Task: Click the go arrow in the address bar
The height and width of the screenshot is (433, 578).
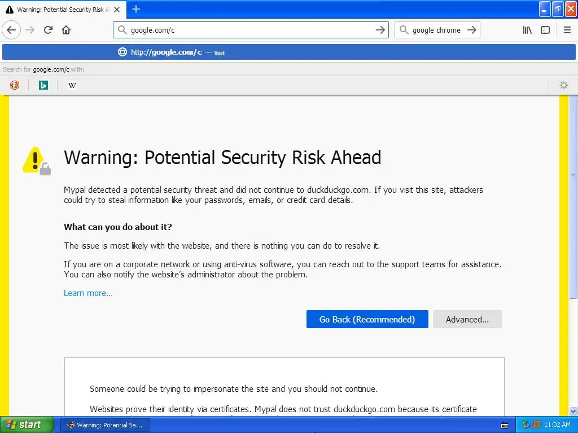Action: pyautogui.click(x=380, y=30)
